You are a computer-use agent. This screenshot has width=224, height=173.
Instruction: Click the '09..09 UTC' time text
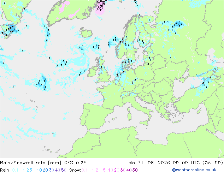click(x=186, y=163)
